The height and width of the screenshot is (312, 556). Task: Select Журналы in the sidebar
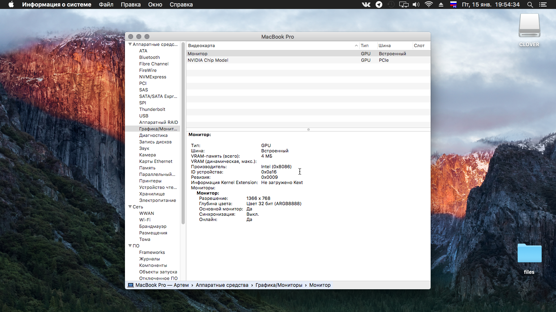(149, 259)
